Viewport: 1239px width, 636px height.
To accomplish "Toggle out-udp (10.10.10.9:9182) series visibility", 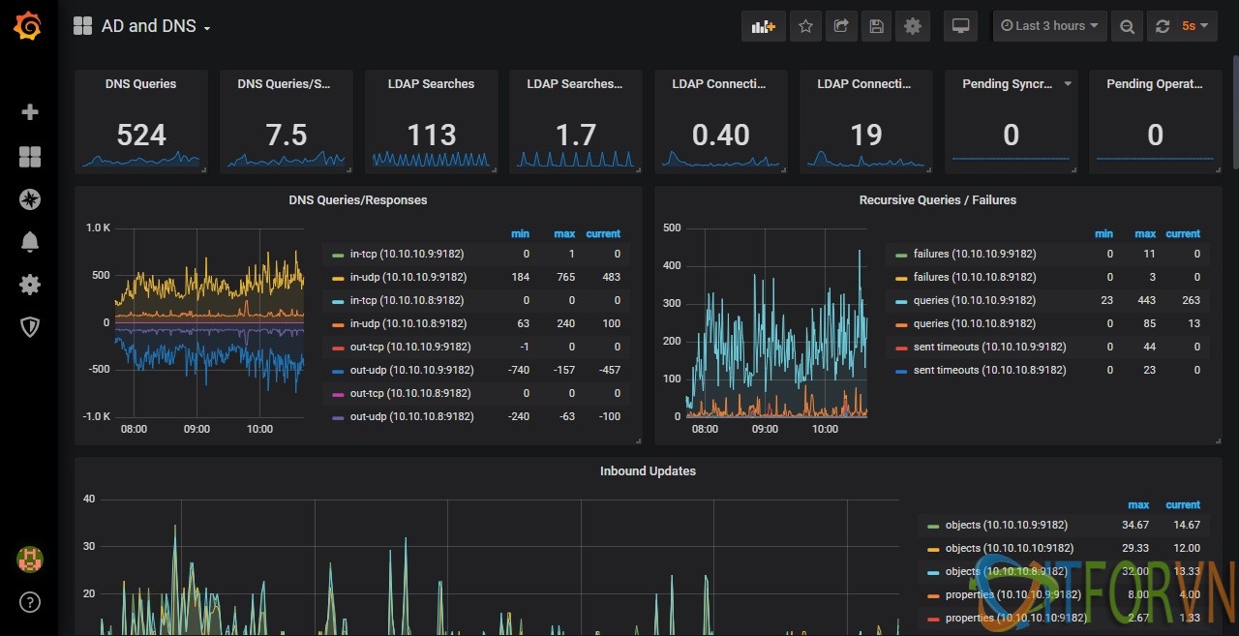I will (x=411, y=370).
